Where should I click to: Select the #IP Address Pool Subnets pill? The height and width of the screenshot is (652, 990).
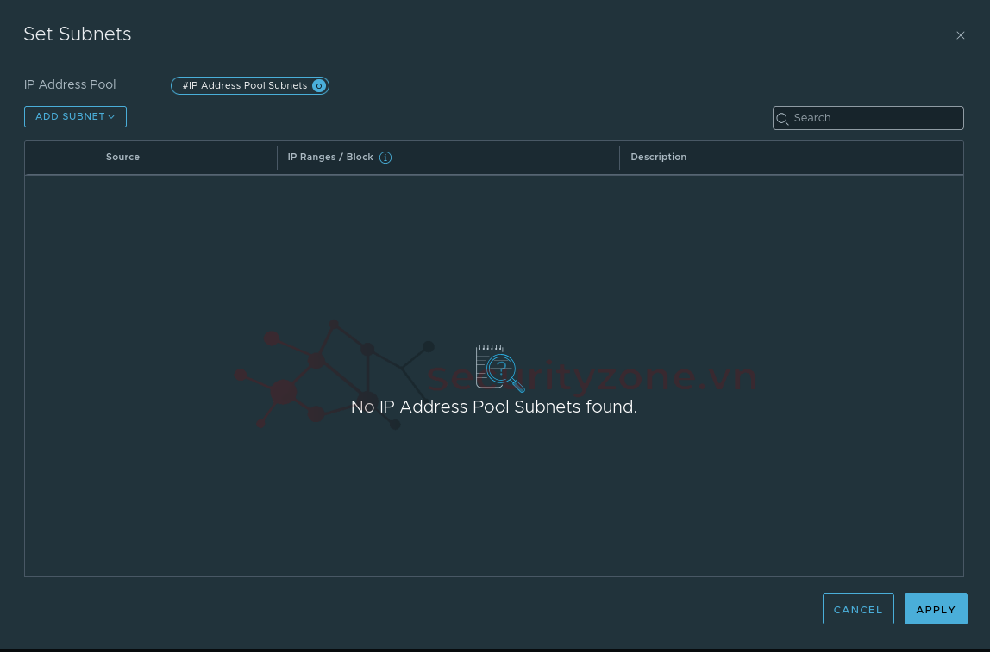click(245, 86)
